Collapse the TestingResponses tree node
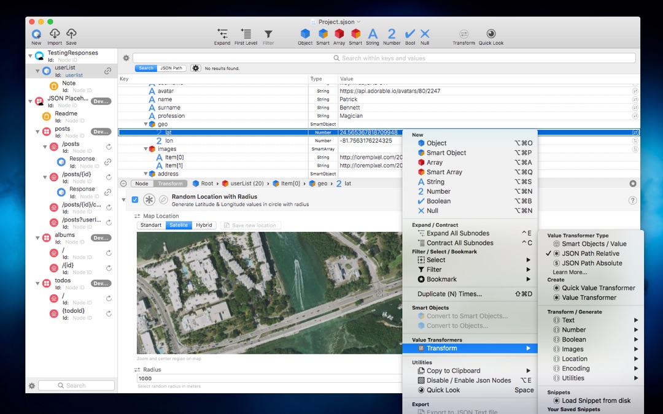The height and width of the screenshot is (414, 663). pos(30,55)
